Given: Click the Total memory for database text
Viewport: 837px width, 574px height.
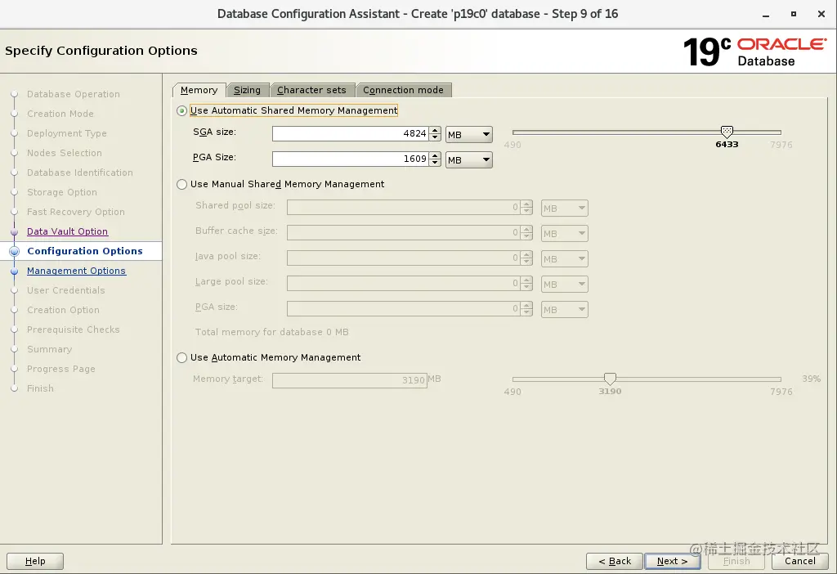Looking at the screenshot, I should [x=271, y=332].
